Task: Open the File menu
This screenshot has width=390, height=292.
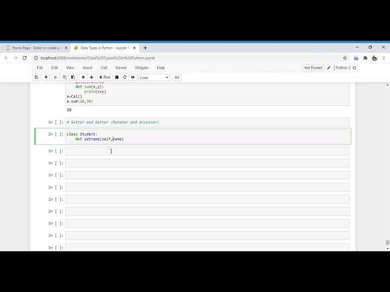Action: tap(40, 68)
